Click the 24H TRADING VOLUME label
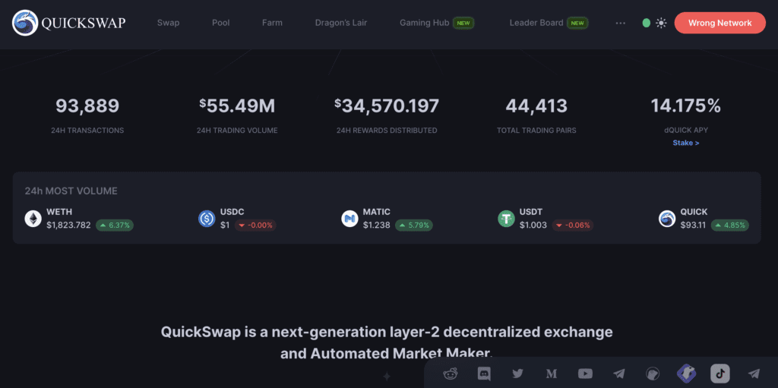 pyautogui.click(x=237, y=131)
